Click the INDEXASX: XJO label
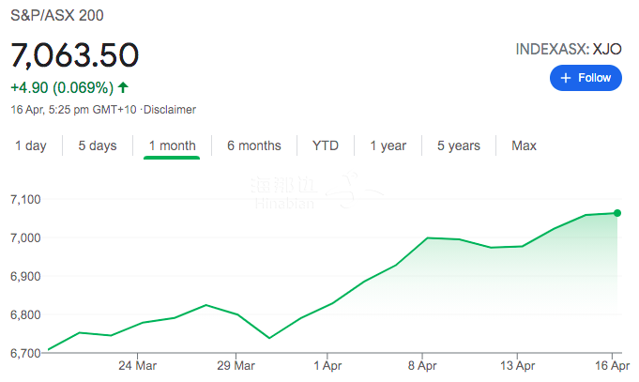The image size is (639, 382). tap(569, 50)
